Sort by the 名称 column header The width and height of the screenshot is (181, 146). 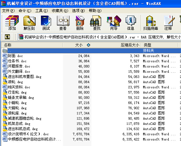pos(32,45)
